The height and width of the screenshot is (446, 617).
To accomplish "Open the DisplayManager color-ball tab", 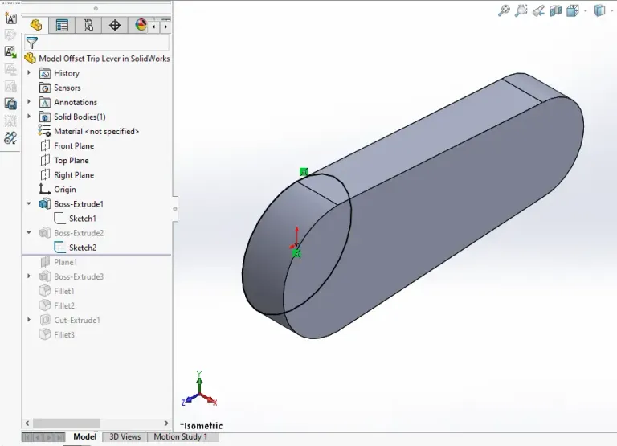I will point(141,26).
